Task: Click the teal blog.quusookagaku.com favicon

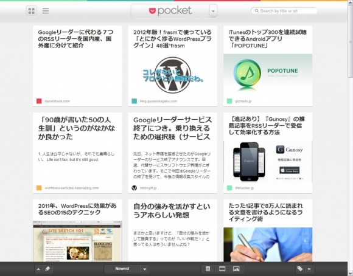Action: [134, 101]
